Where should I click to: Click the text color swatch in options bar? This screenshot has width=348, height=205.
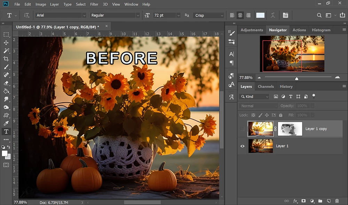point(260,15)
